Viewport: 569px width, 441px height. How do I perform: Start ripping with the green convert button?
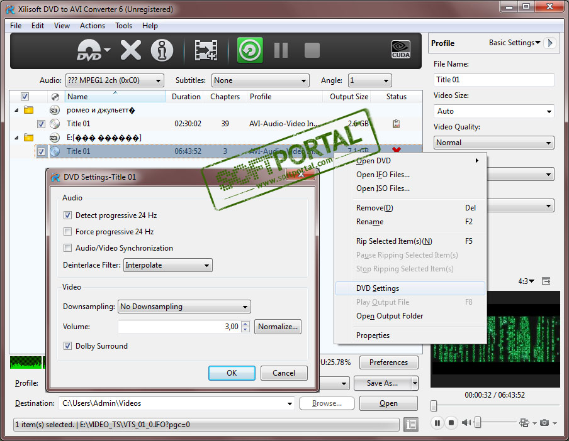(x=250, y=50)
